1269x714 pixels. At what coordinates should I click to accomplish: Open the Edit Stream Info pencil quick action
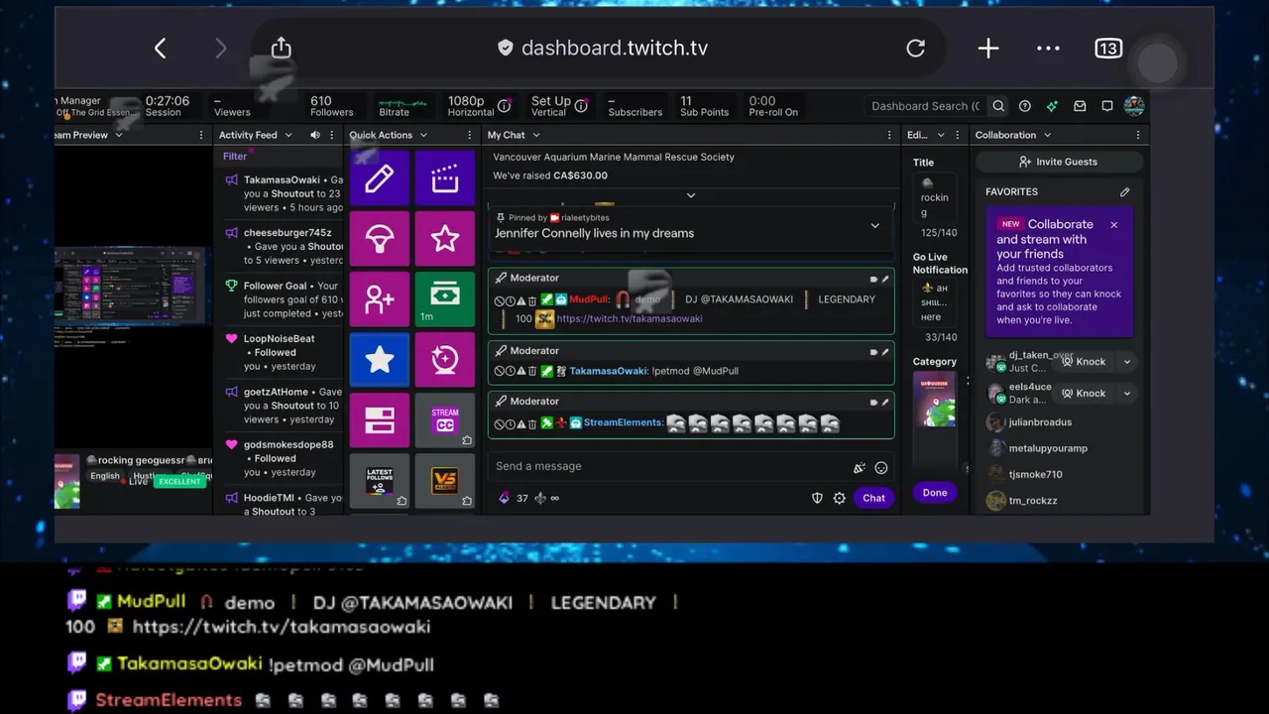(380, 178)
